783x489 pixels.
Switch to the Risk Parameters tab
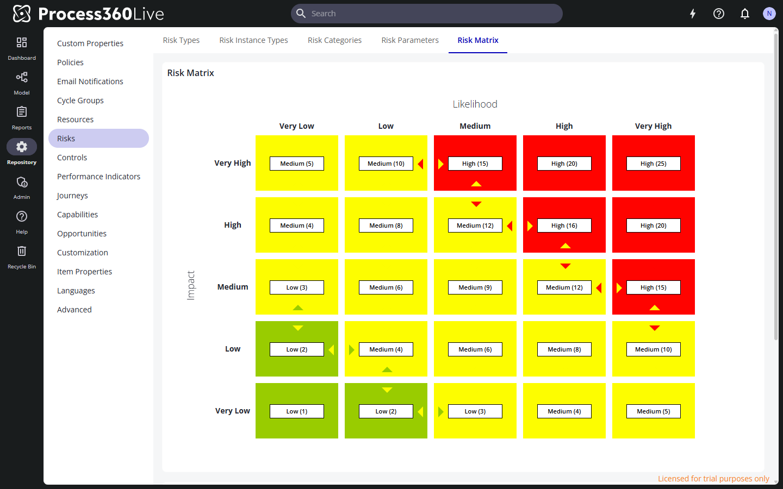tap(410, 40)
